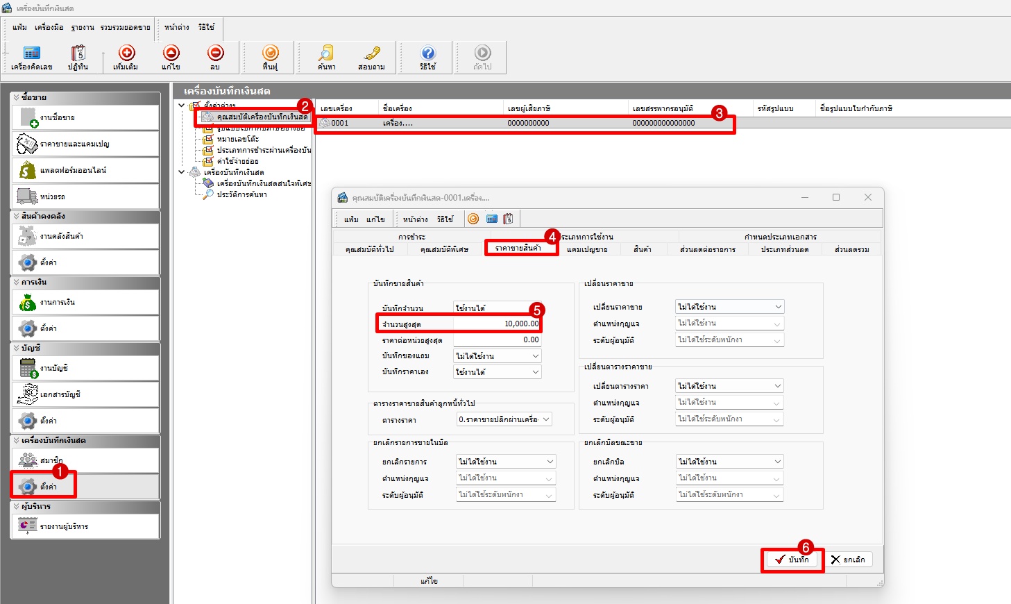Collapse the ซื้อขาย sidebar section
Screen dimensions: 1011x604
pos(17,98)
